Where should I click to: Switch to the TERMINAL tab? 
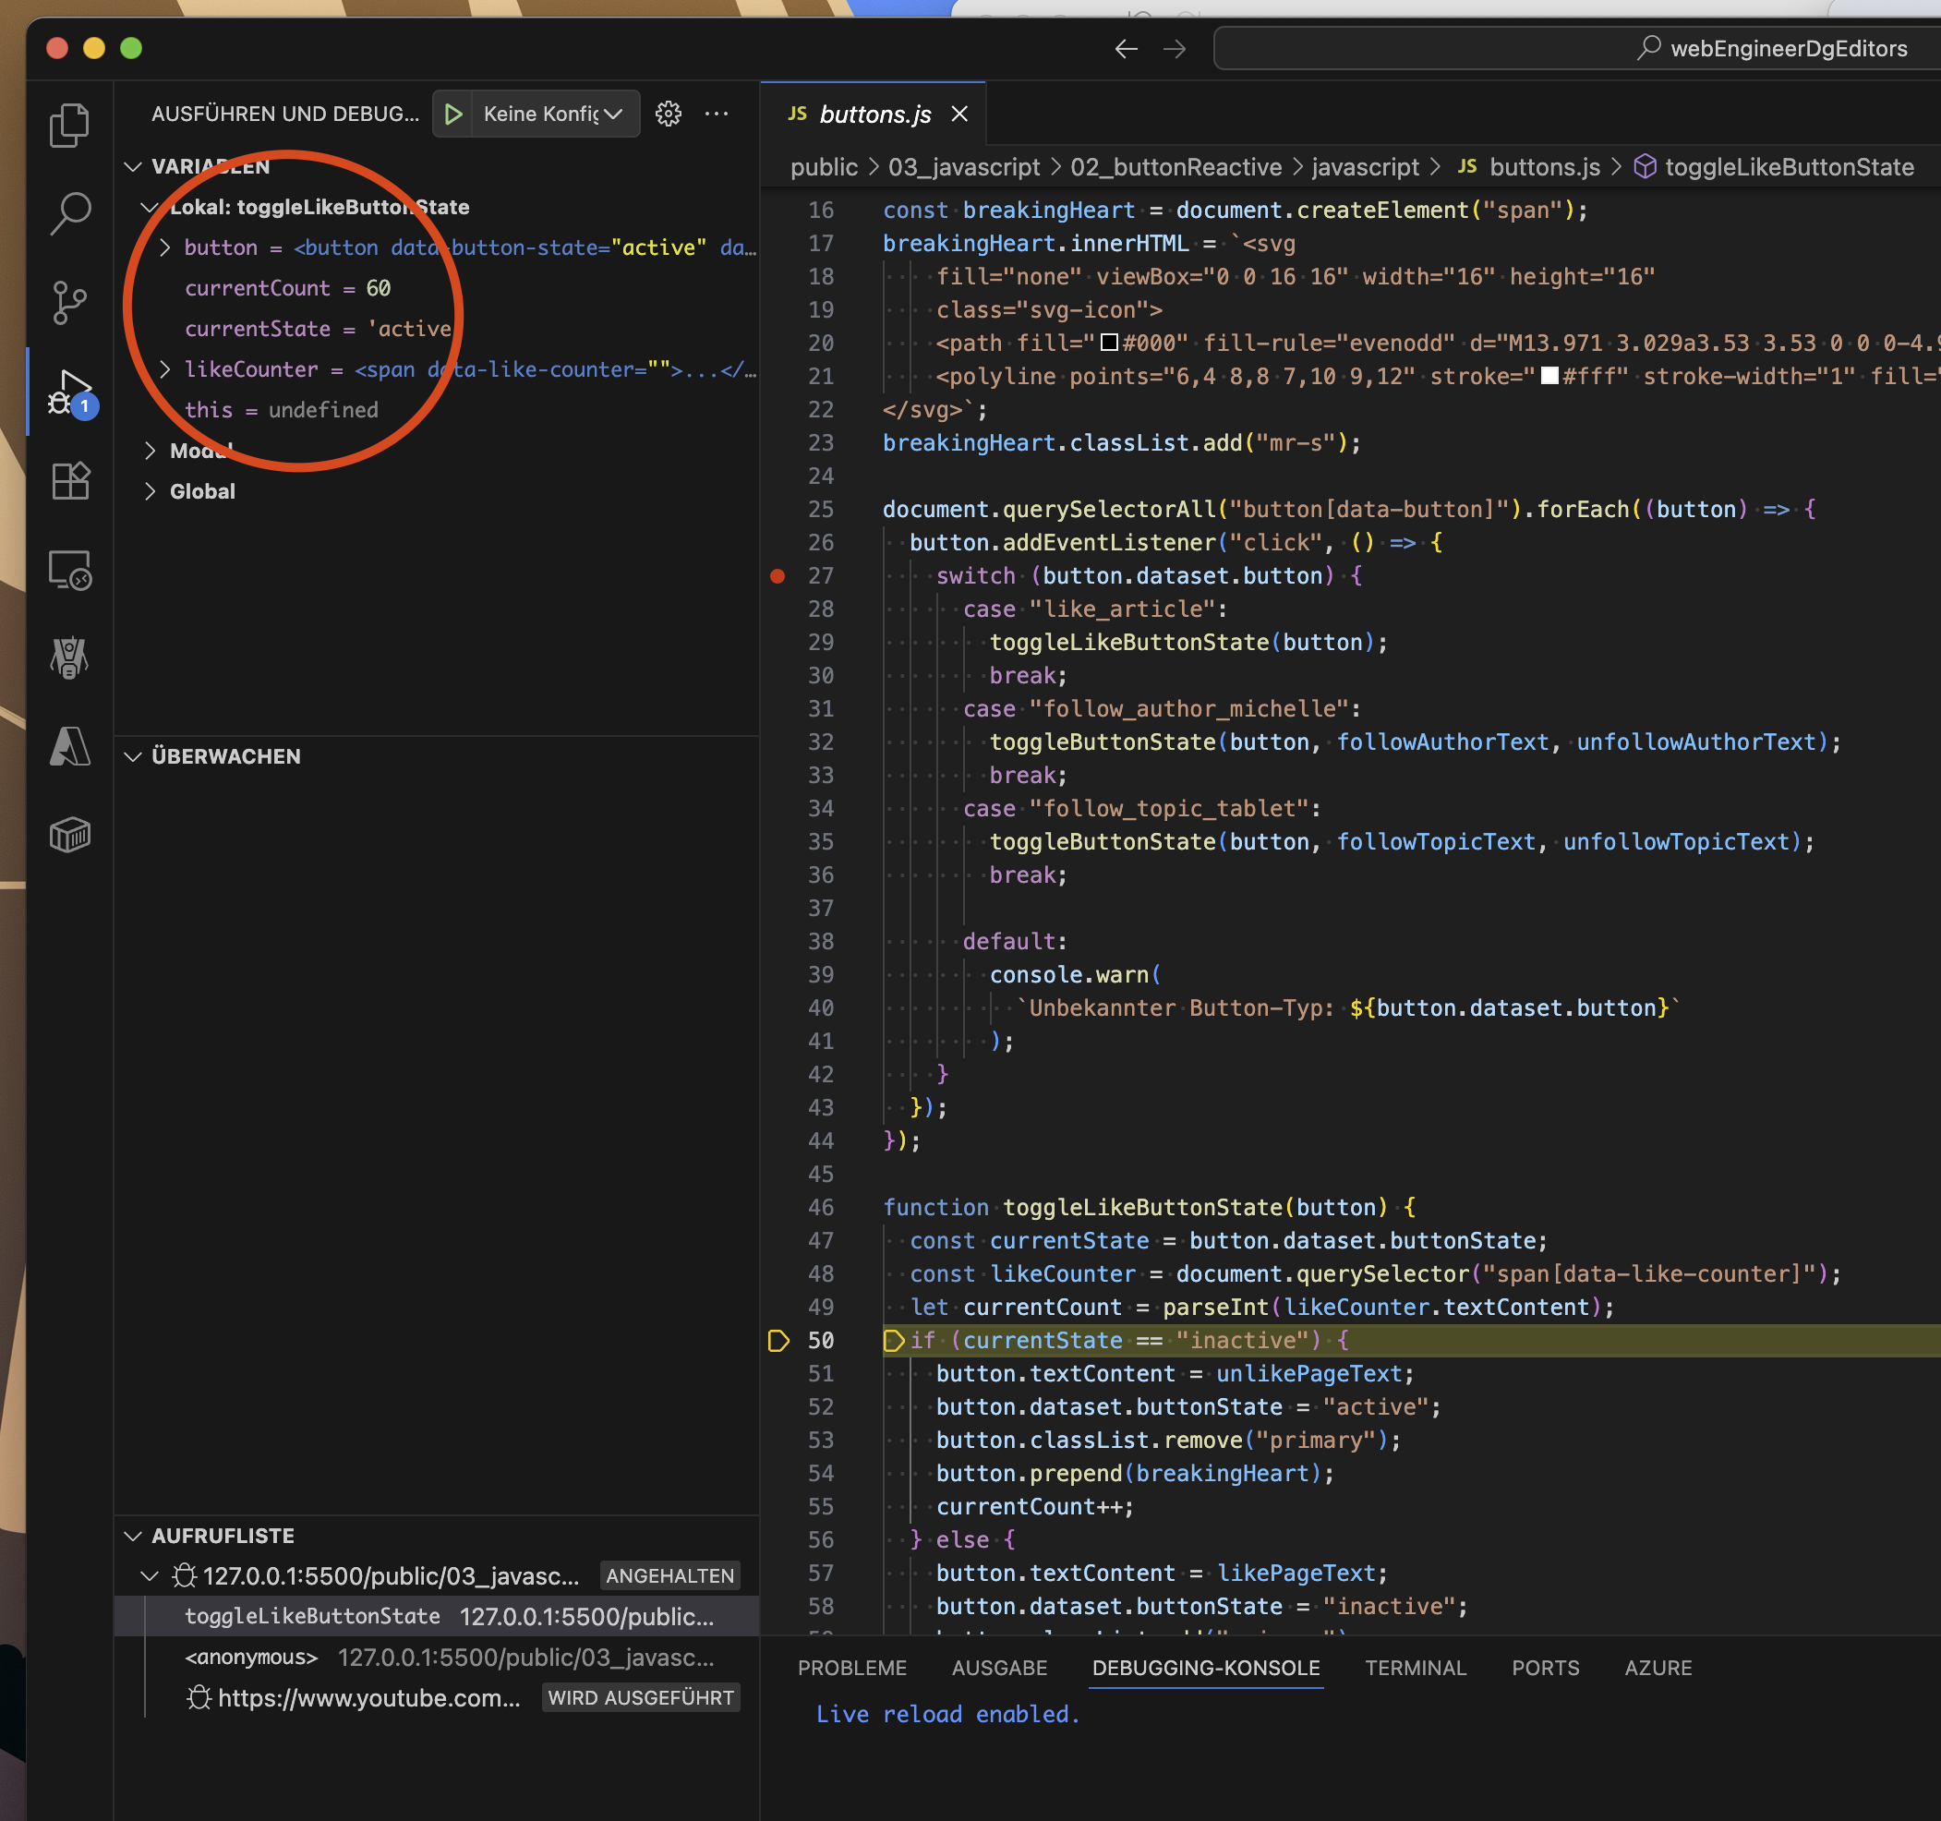(1415, 1668)
